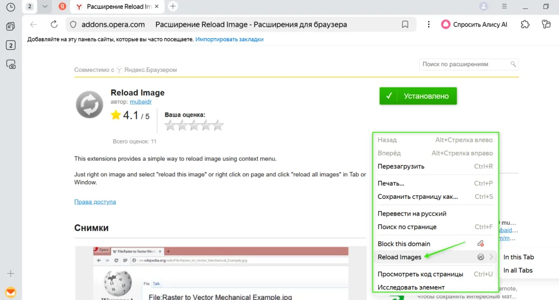Choose In this Tab submenu option
The height and width of the screenshot is (300, 559).
click(x=518, y=257)
